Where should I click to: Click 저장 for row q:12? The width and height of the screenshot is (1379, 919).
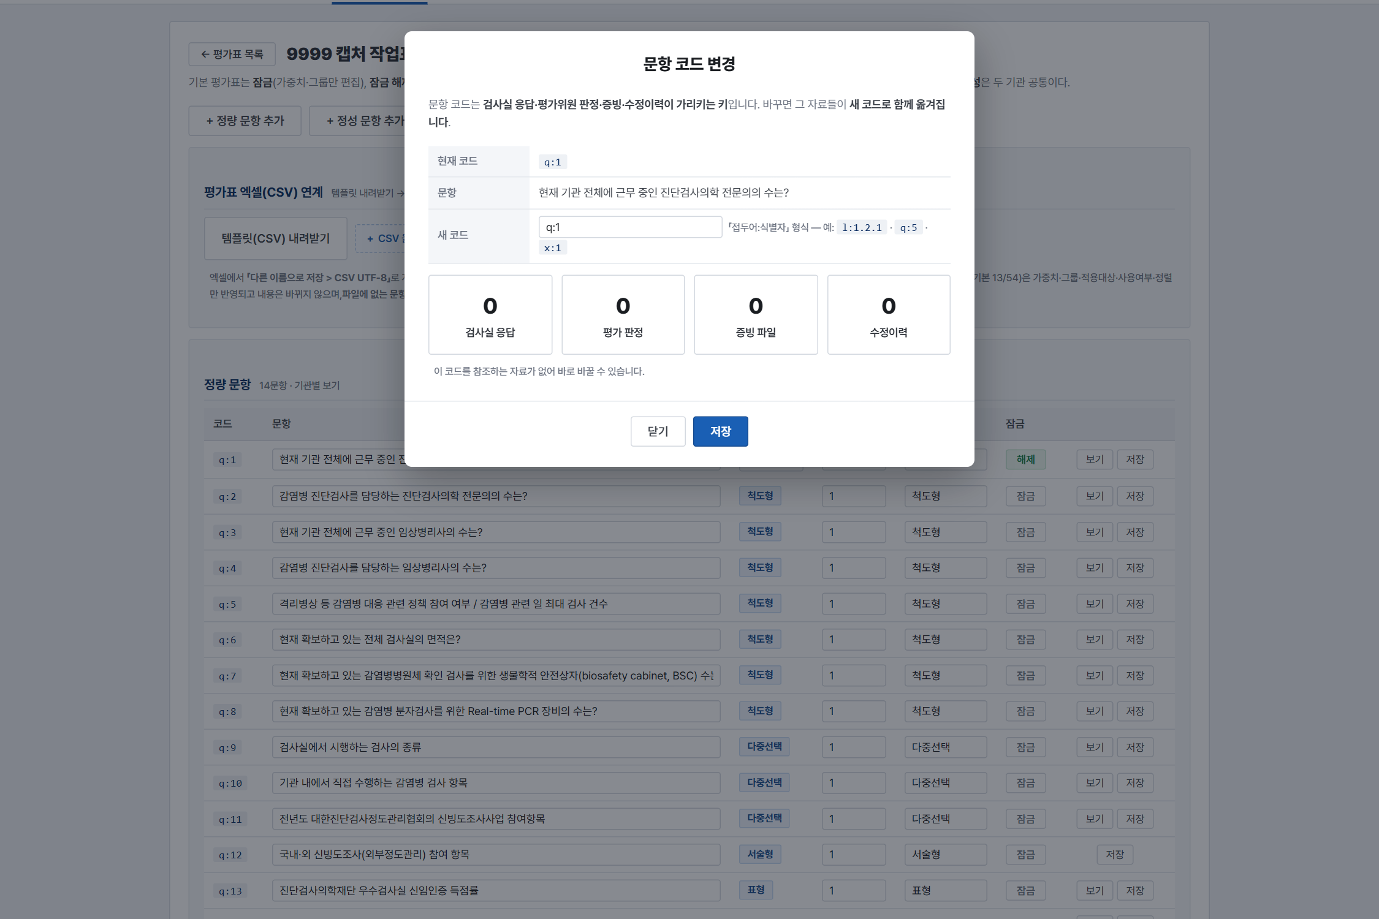click(x=1115, y=855)
